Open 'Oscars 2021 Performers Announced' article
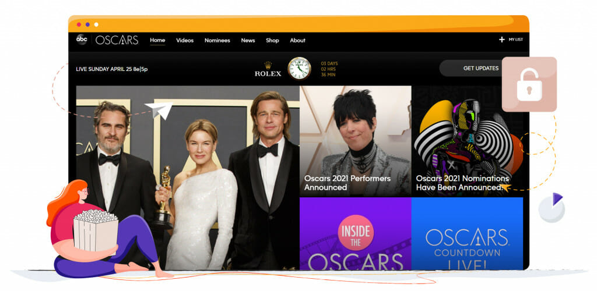The width and height of the screenshot is (597, 291). (x=356, y=141)
